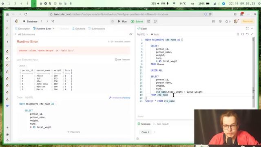Select the Testcase tab

point(144,124)
